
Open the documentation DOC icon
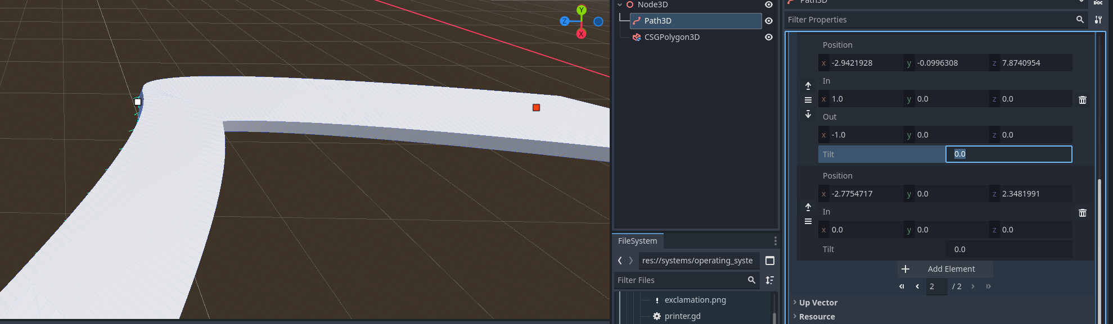pos(1098,2)
